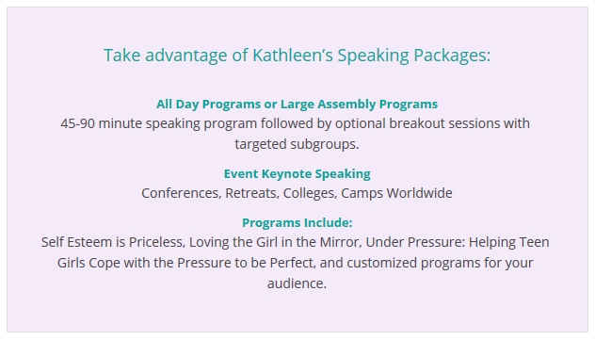Click the word 'Conferences'
Image resolution: width=595 pixels, height=340 pixels.
pos(182,193)
